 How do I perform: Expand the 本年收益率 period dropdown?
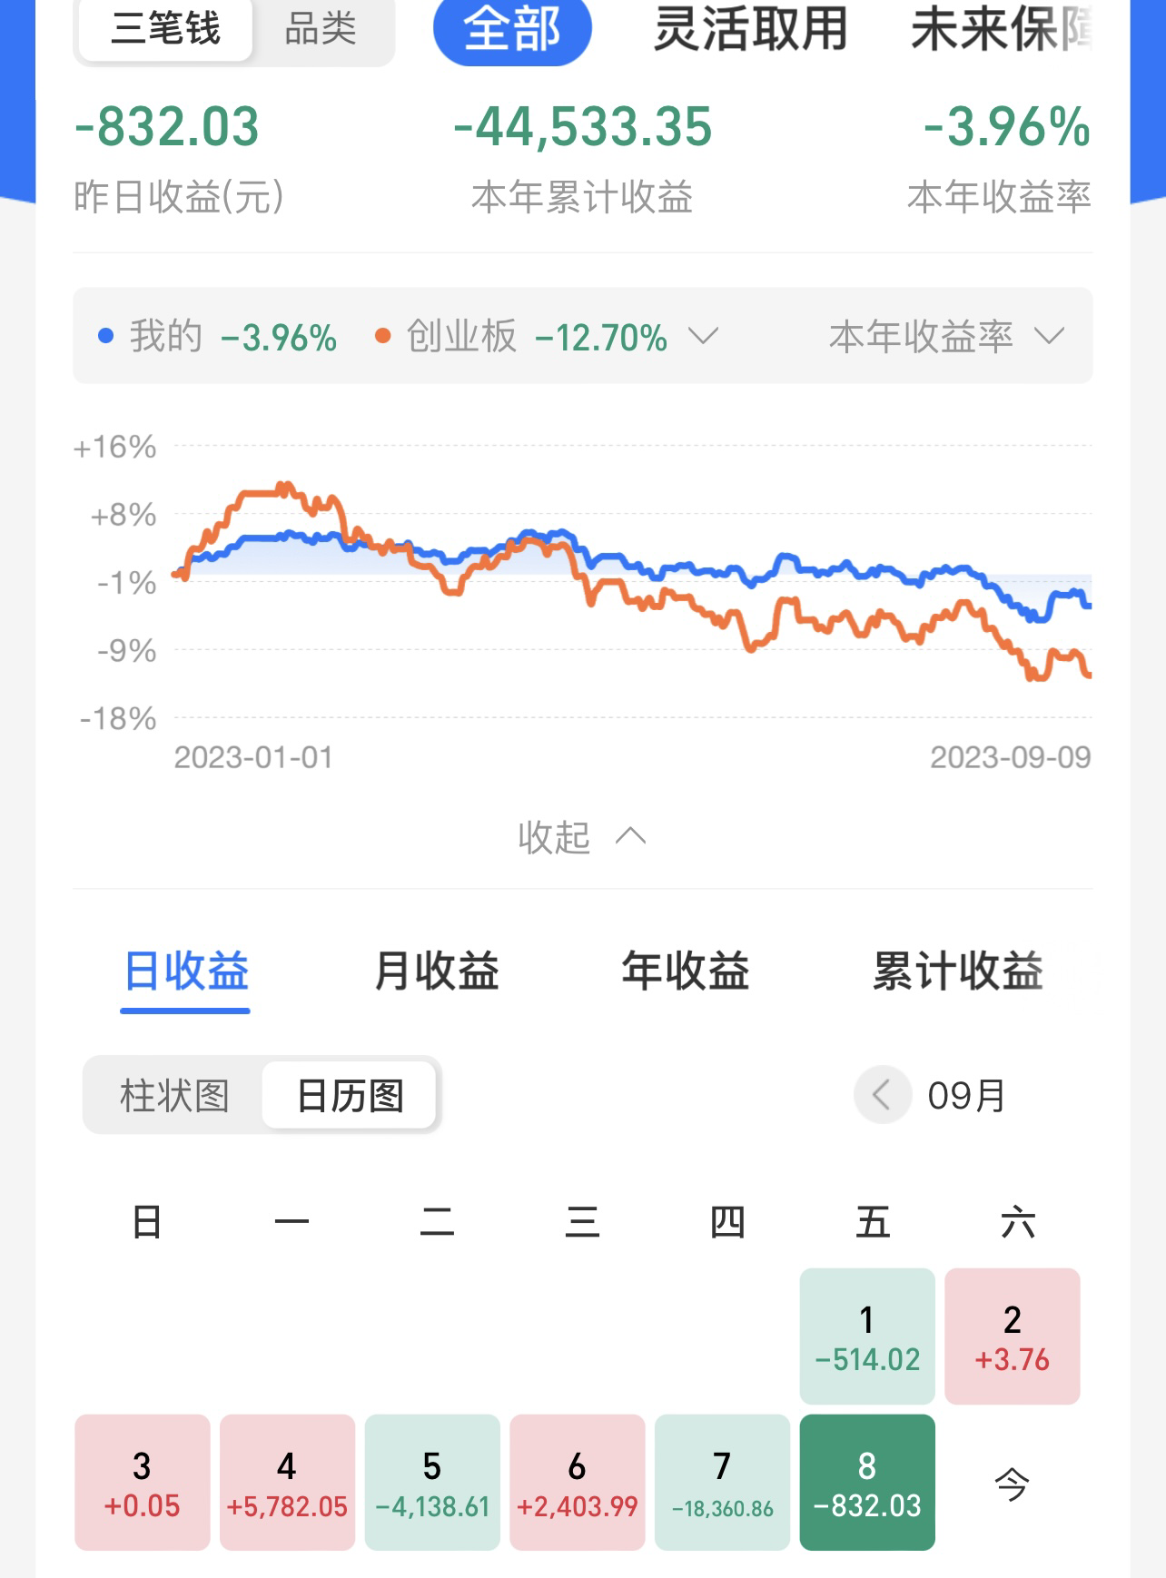1049,336
